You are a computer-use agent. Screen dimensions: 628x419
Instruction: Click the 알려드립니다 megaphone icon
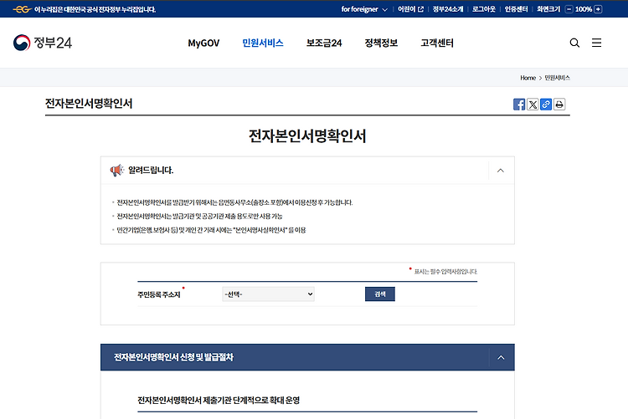point(117,170)
